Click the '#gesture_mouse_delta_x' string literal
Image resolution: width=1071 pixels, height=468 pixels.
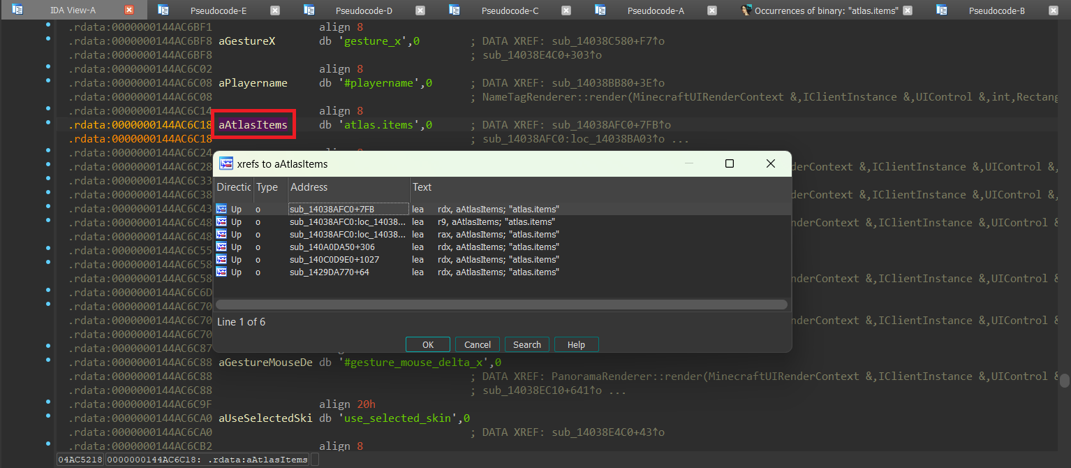click(414, 363)
